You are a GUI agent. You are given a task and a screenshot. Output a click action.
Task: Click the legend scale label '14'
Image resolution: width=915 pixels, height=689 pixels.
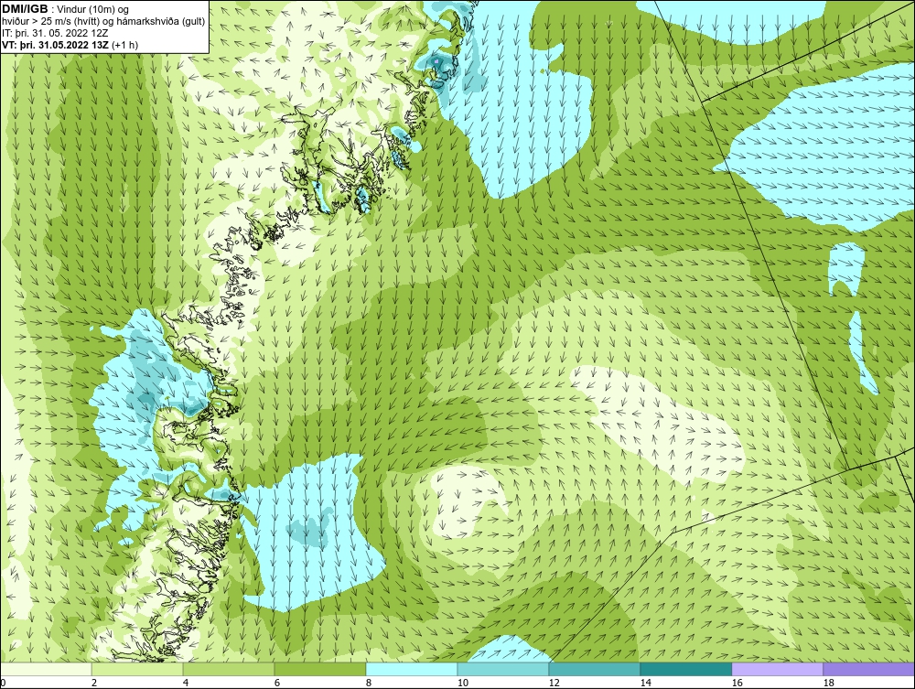point(645,683)
